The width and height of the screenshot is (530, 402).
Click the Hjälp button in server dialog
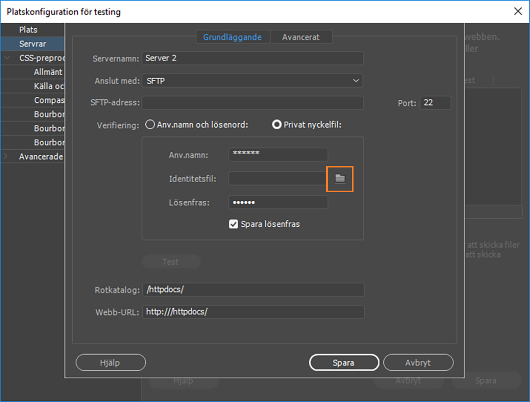click(x=110, y=362)
